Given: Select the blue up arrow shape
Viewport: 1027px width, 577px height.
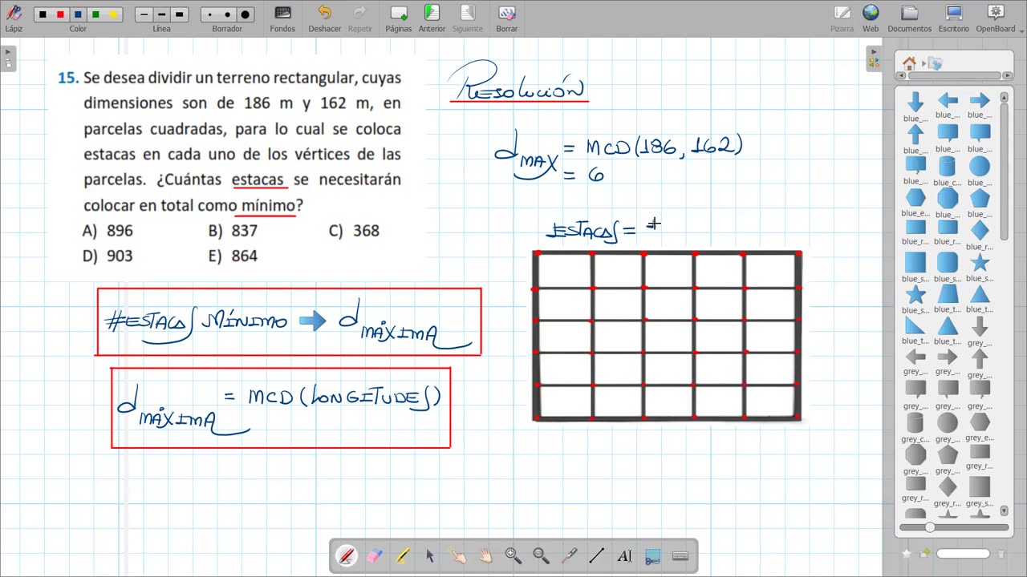Looking at the screenshot, I should (915, 134).
